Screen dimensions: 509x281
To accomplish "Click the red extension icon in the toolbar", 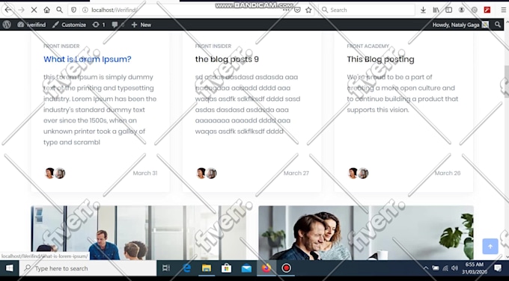I will click(487, 10).
